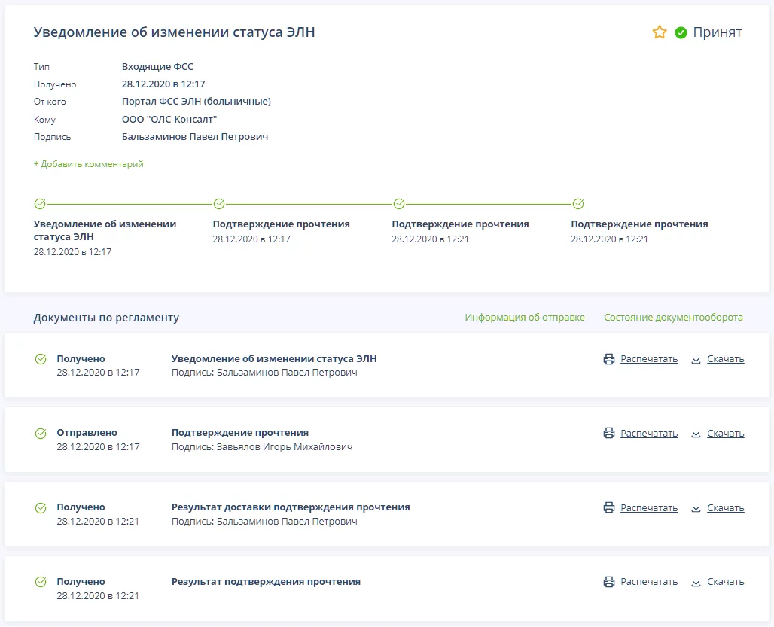Image resolution: width=774 pixels, height=627 pixels.
Task: Add a comment via Добавить комментарий link
Action: click(x=88, y=164)
